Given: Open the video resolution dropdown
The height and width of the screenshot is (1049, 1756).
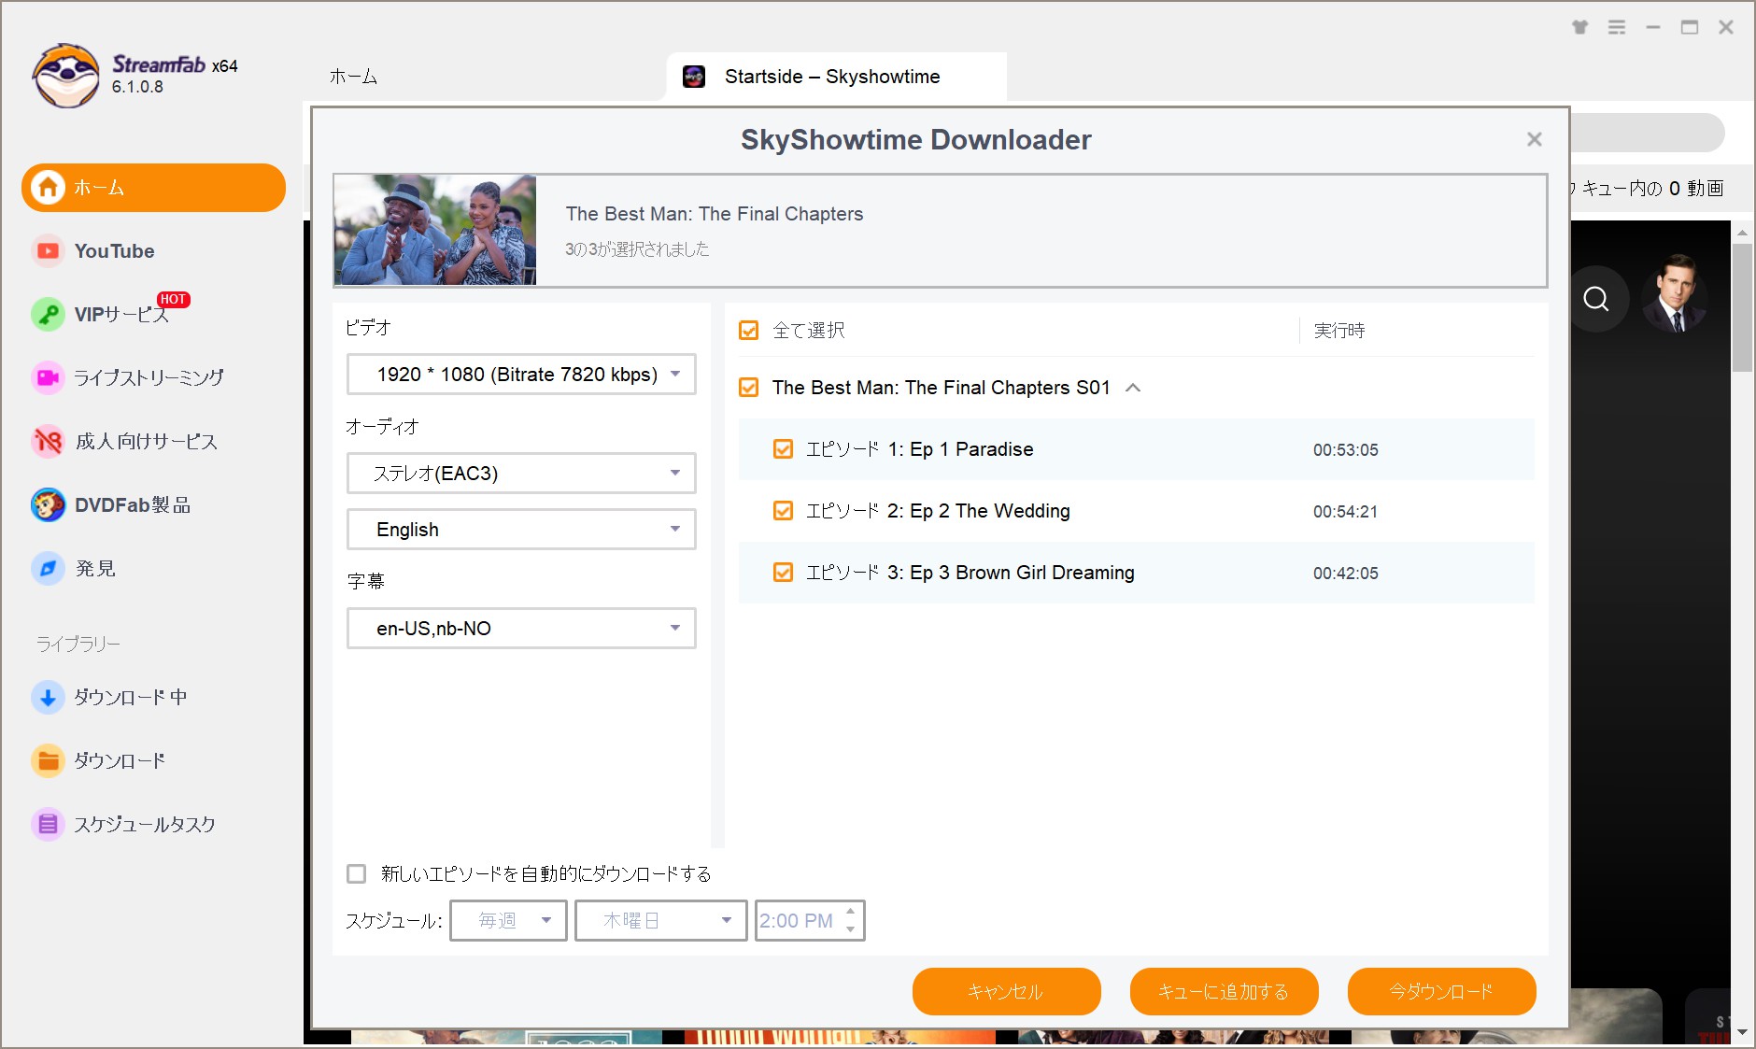Looking at the screenshot, I should [x=521, y=375].
